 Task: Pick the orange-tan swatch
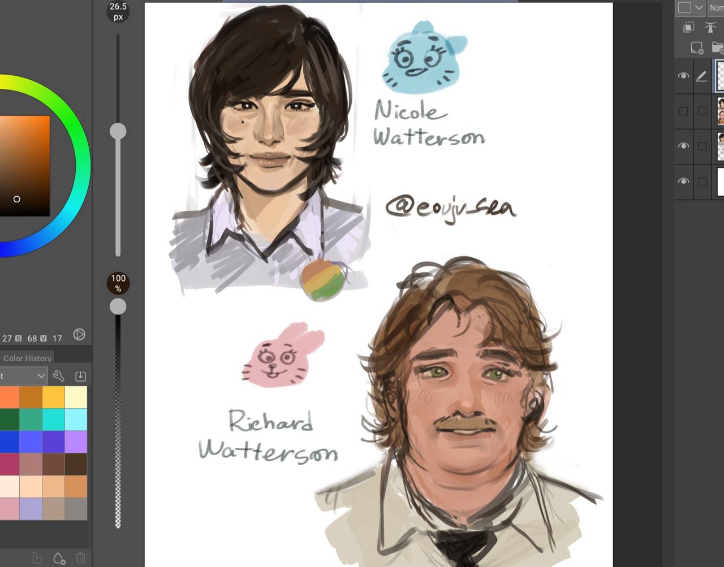click(76, 486)
